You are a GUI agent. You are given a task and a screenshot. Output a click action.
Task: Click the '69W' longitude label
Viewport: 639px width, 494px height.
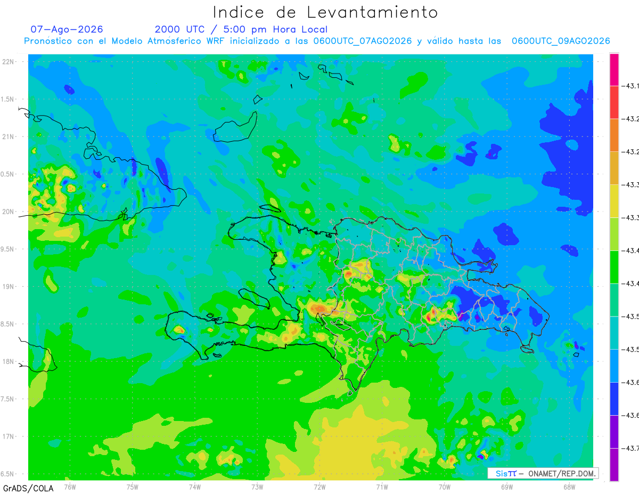[x=506, y=487]
